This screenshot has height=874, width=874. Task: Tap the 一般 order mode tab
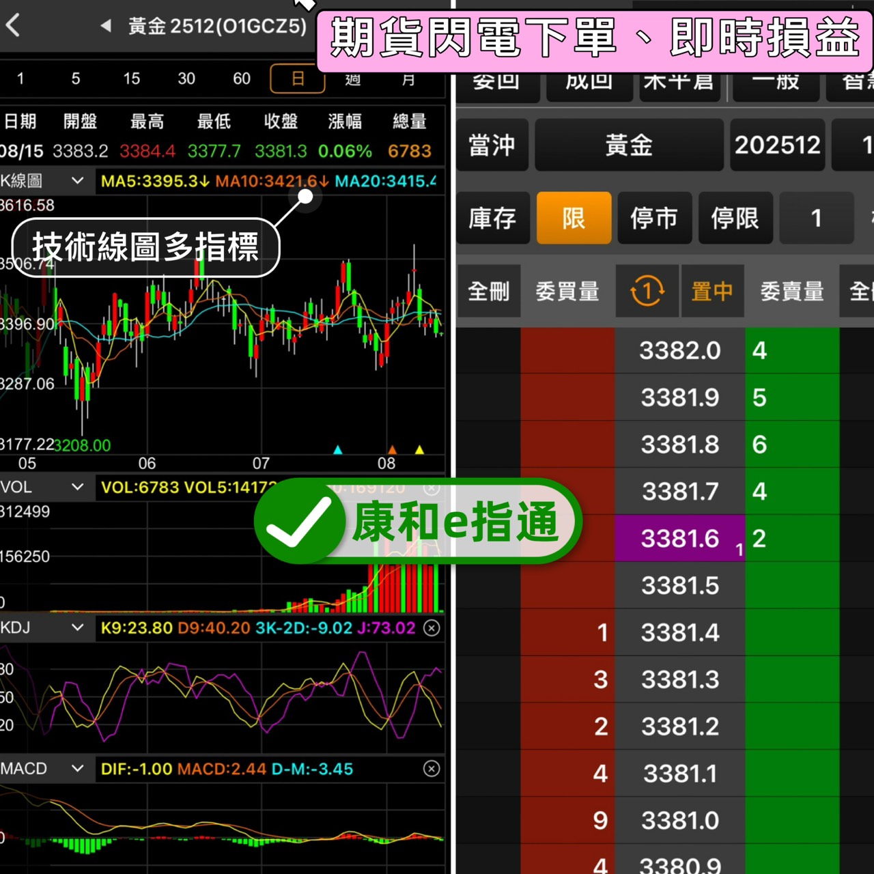(776, 85)
